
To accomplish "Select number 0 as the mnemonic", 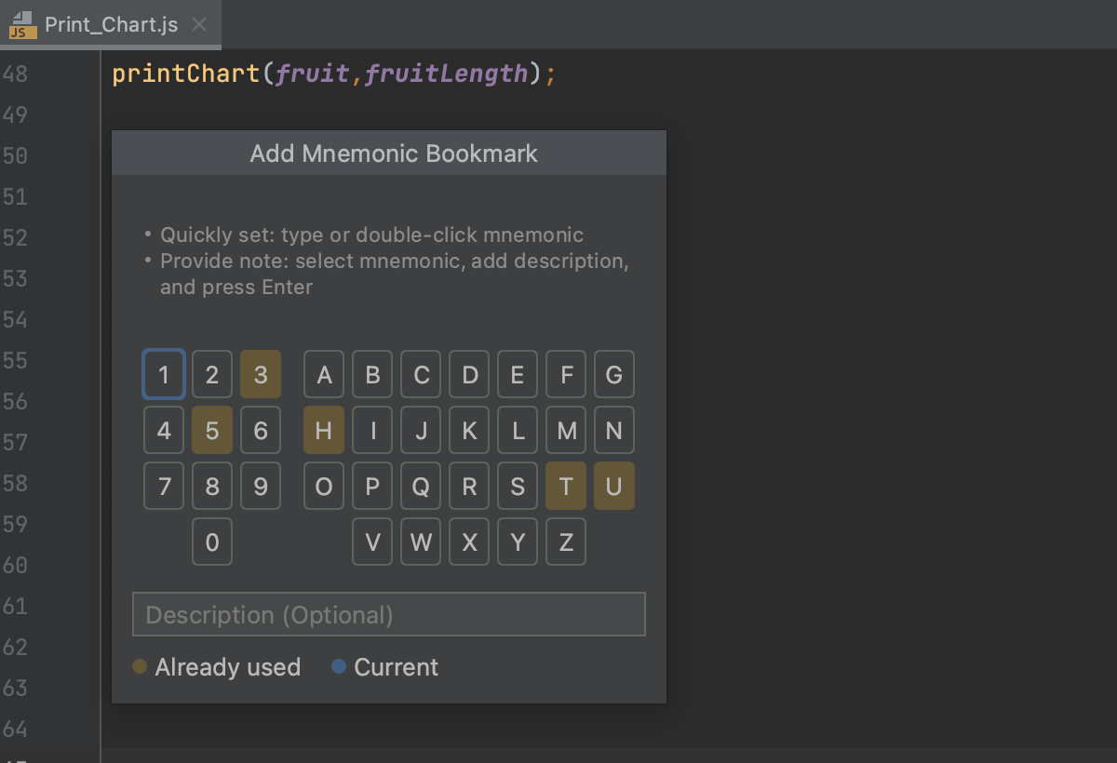I will coord(212,542).
